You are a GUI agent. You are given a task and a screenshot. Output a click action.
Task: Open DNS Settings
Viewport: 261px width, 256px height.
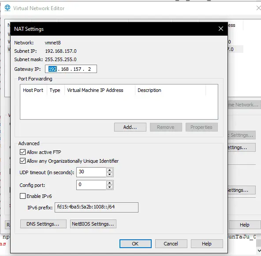coord(43,224)
